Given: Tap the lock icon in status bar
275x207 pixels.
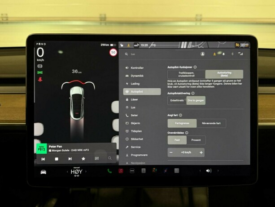Looking at the screenshot, I should pyautogui.click(x=122, y=45).
